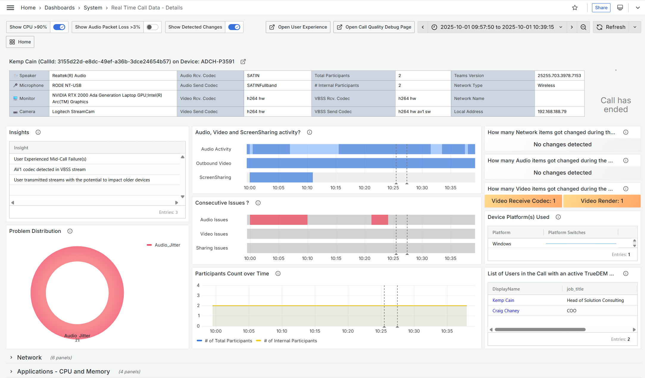Turn off Show Detected Changes toggle
Image resolution: width=645 pixels, height=378 pixels.
pyautogui.click(x=234, y=27)
